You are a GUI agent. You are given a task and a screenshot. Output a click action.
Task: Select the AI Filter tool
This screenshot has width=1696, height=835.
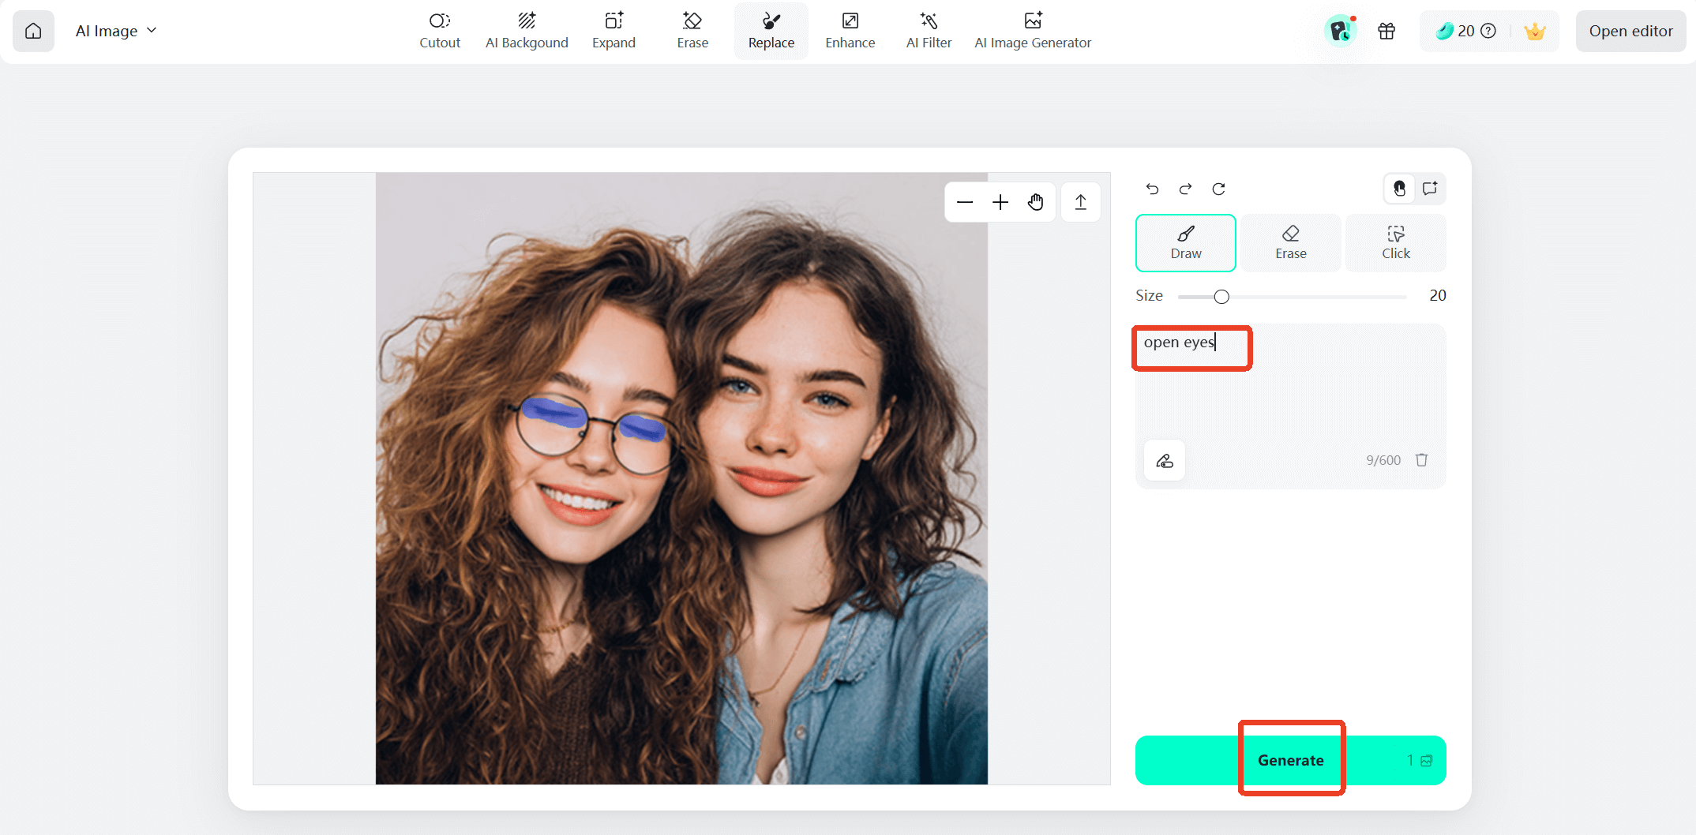pos(929,31)
